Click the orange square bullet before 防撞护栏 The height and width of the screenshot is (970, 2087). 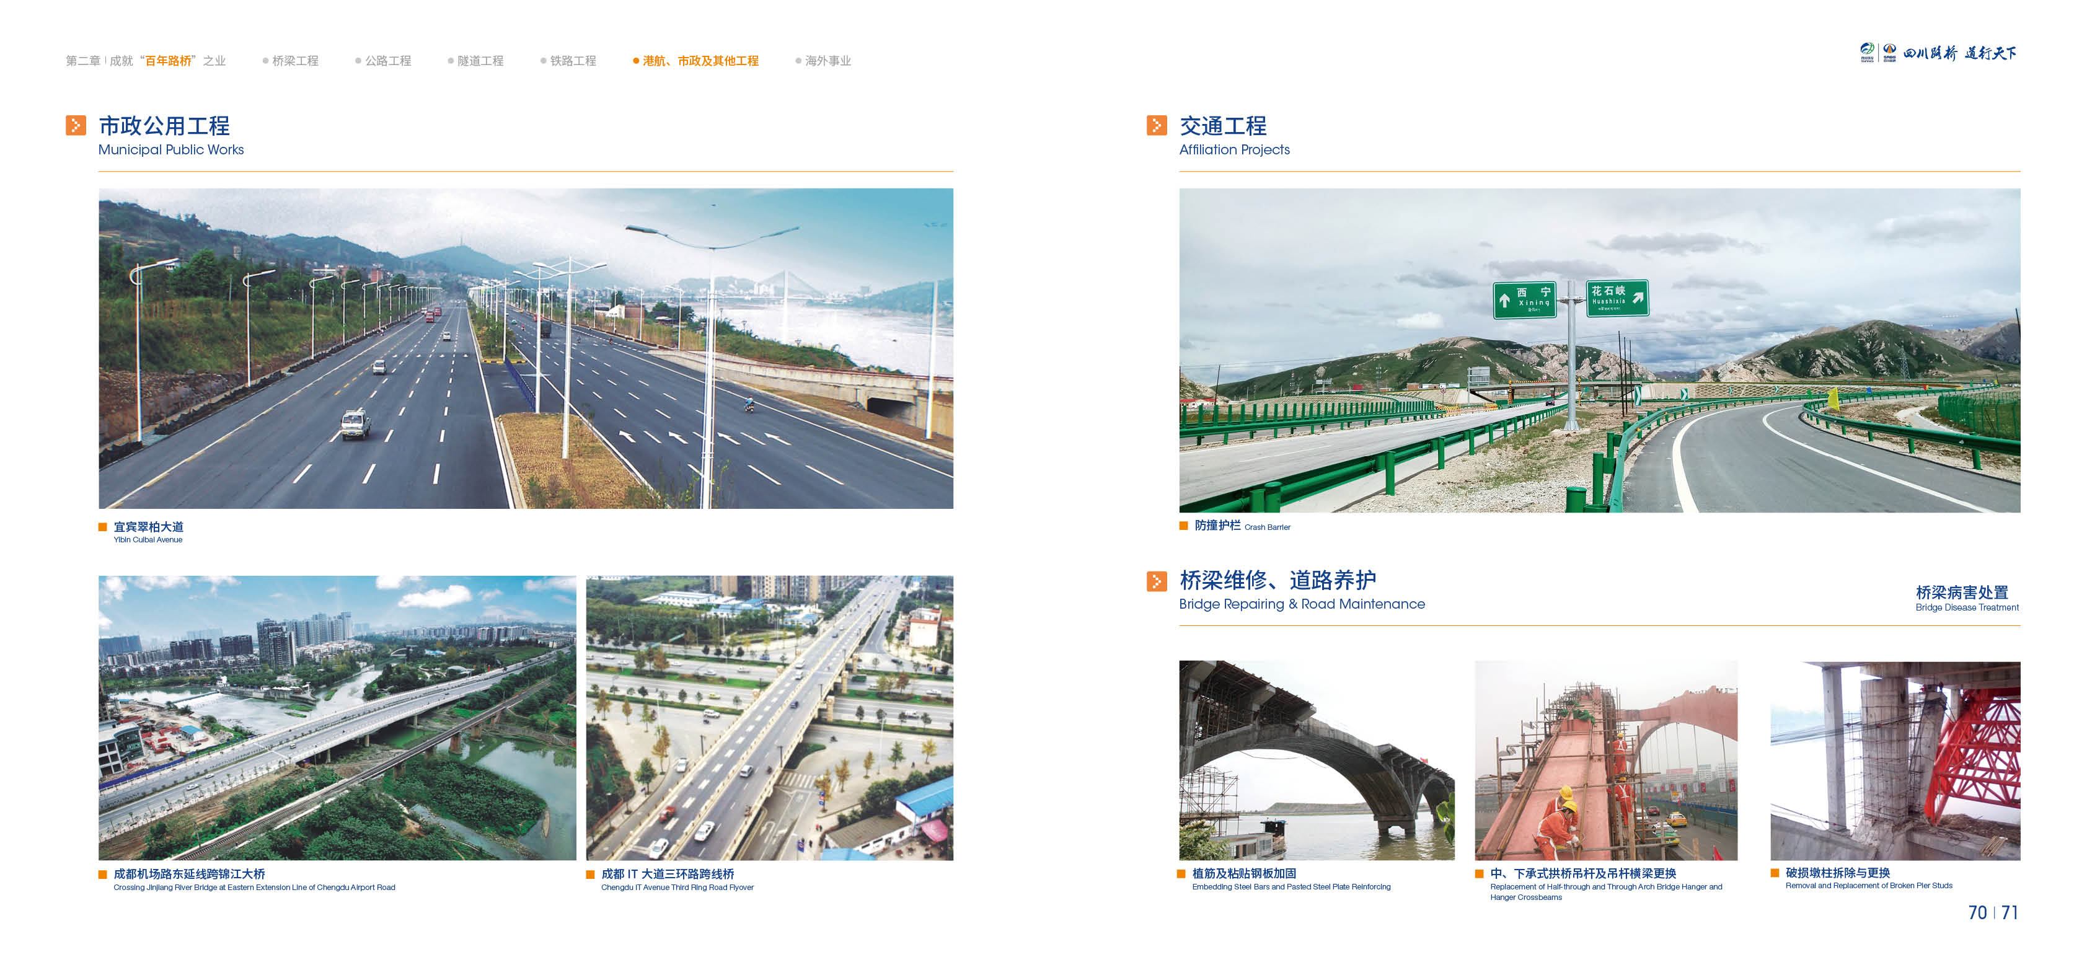(1183, 526)
